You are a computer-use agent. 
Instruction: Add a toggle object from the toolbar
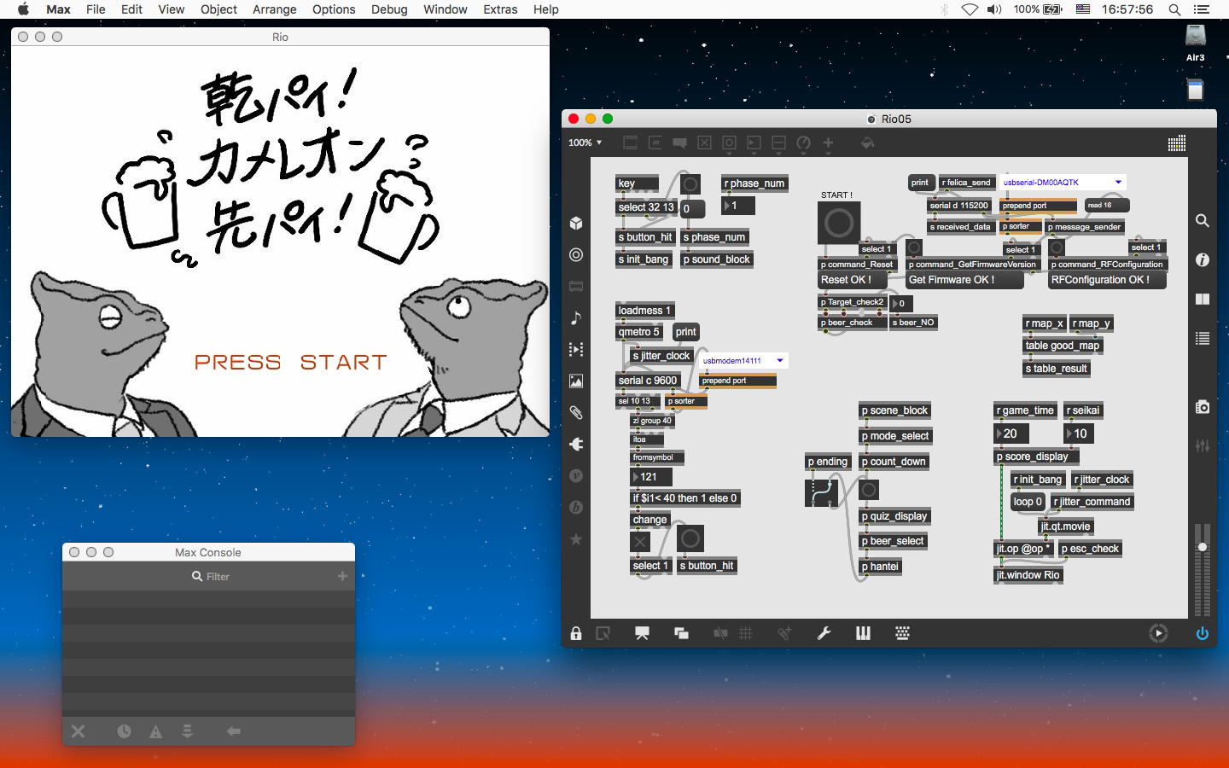tap(704, 143)
